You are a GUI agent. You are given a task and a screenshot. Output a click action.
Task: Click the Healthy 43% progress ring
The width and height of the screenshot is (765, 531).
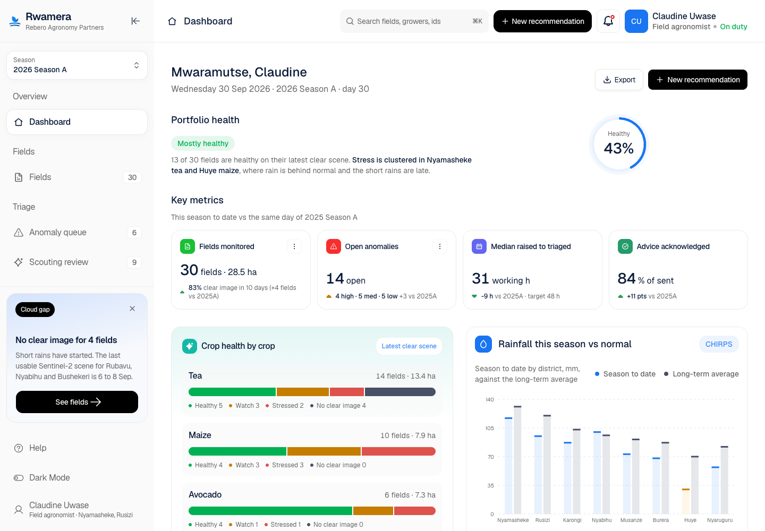coord(619,144)
